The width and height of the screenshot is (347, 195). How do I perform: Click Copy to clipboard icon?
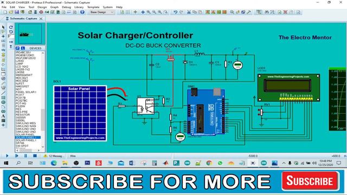pos(194,12)
